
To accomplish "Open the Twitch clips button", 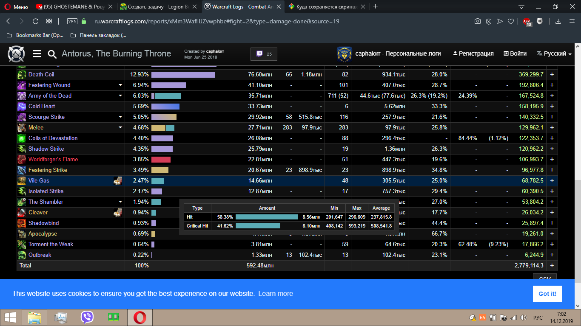I will [264, 54].
